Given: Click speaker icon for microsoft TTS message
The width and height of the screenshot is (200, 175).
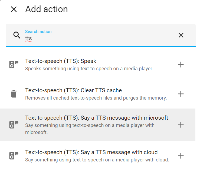Looking at the screenshot, I should (14, 125).
